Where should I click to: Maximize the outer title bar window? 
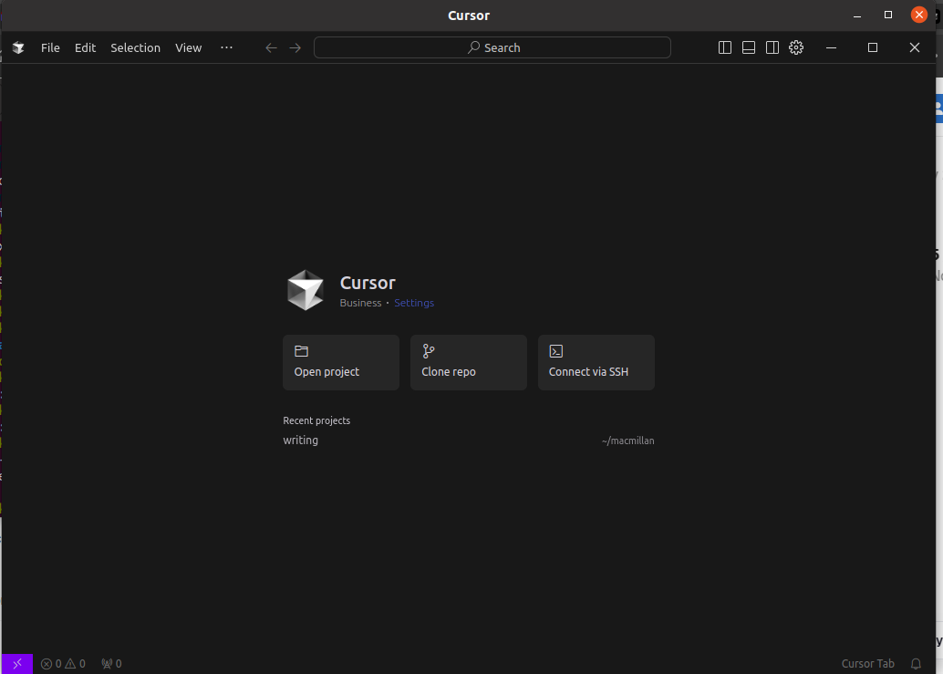coord(888,15)
